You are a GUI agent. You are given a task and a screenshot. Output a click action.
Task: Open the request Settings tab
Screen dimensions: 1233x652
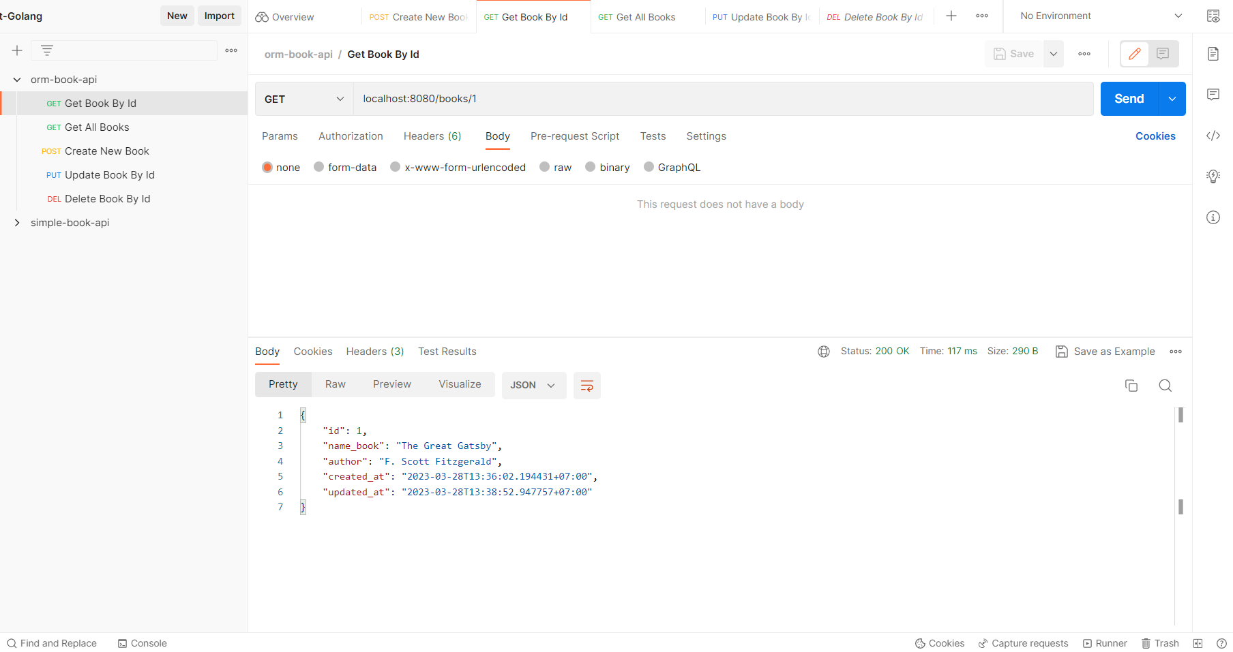(706, 136)
